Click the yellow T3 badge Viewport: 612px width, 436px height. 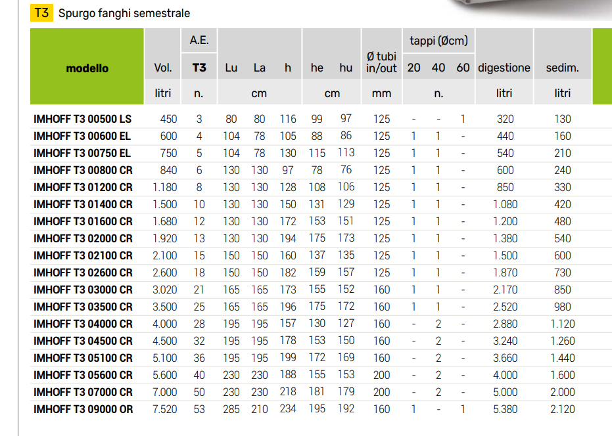pyautogui.click(x=41, y=12)
